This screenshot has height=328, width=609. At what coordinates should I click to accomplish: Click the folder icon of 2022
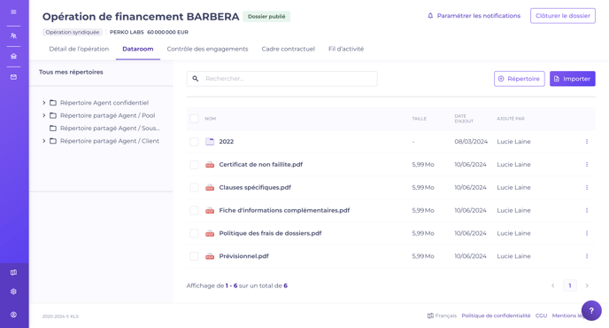tap(210, 142)
